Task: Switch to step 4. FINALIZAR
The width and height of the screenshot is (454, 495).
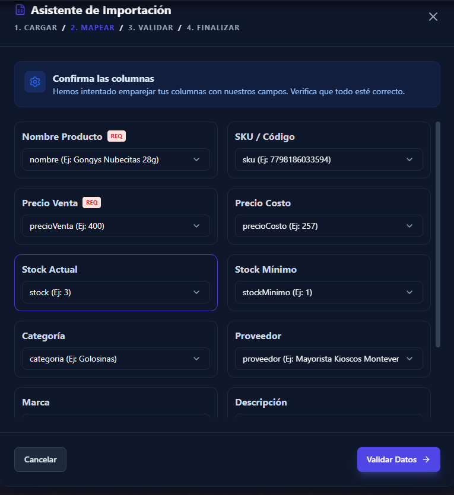Action: click(214, 28)
